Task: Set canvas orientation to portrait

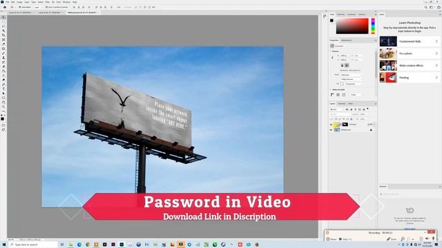Action: coord(343,65)
